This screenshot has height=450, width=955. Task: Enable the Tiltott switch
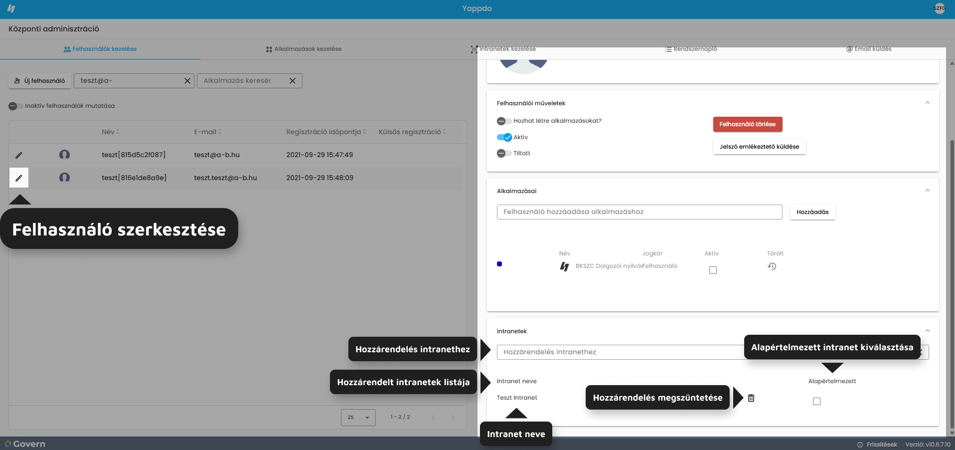504,153
